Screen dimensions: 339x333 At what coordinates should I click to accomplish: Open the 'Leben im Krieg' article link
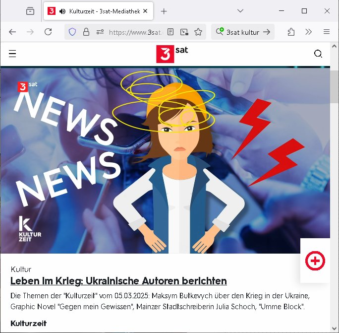[x=118, y=281]
